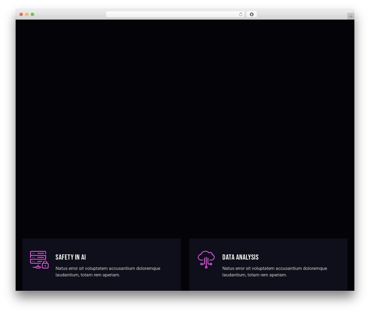Open a new tab with the plus button
Image resolution: width=370 pixels, height=313 pixels.
[351, 16]
